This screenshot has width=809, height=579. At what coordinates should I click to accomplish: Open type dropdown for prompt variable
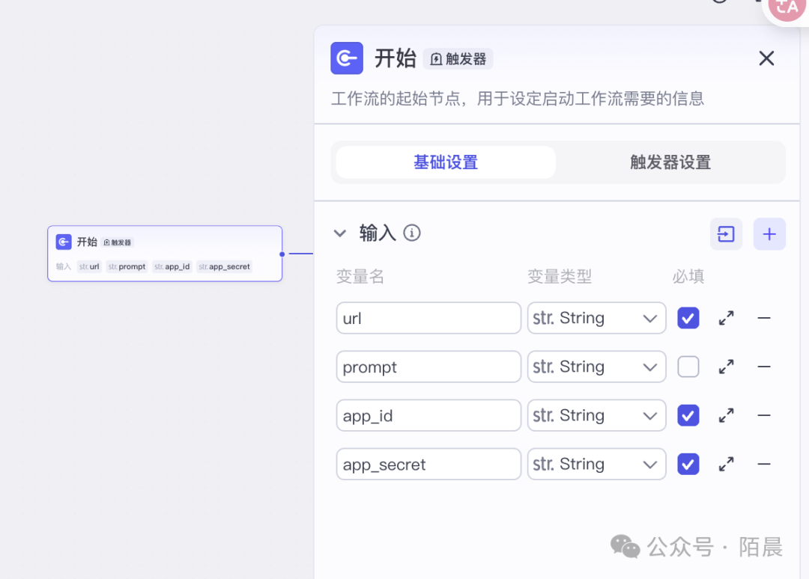pyautogui.click(x=596, y=367)
